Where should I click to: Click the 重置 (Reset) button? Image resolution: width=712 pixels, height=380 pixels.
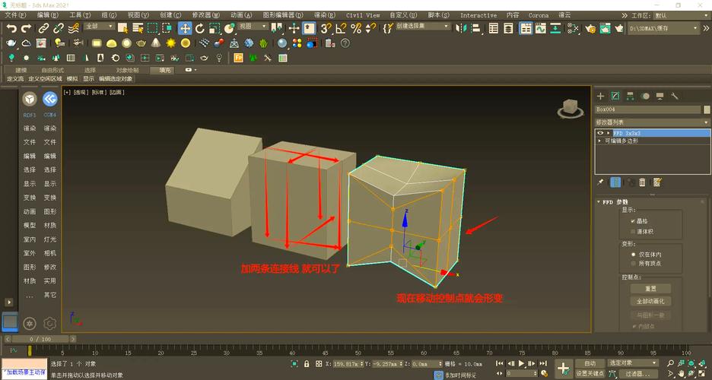coord(651,289)
